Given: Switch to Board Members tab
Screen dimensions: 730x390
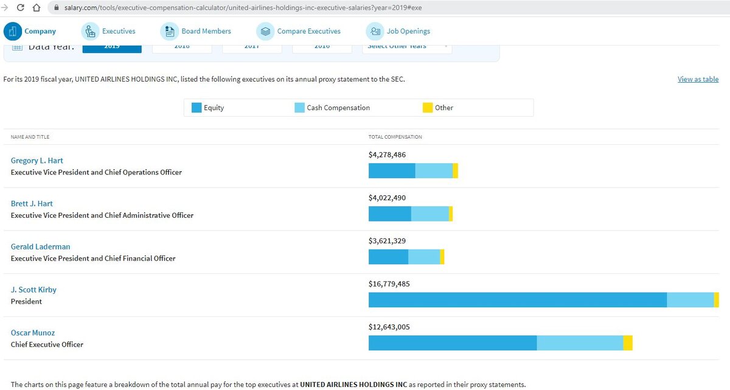Looking at the screenshot, I should 206,31.
